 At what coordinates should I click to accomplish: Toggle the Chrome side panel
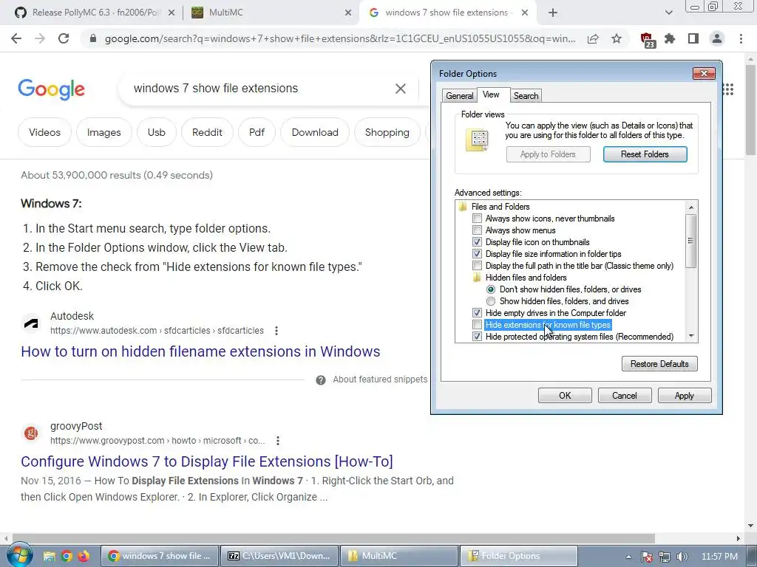click(x=693, y=38)
